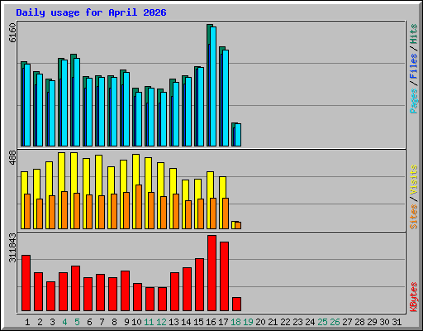Viewport: 423px width, 331px height.
Task: Click the 'Hits' legend label
Action: 414,34
